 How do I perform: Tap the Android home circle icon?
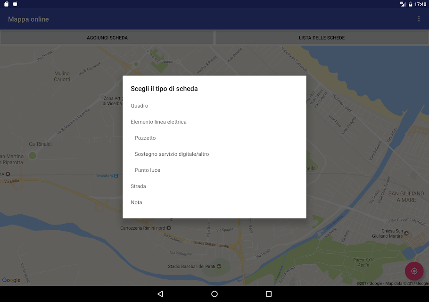tap(214, 294)
